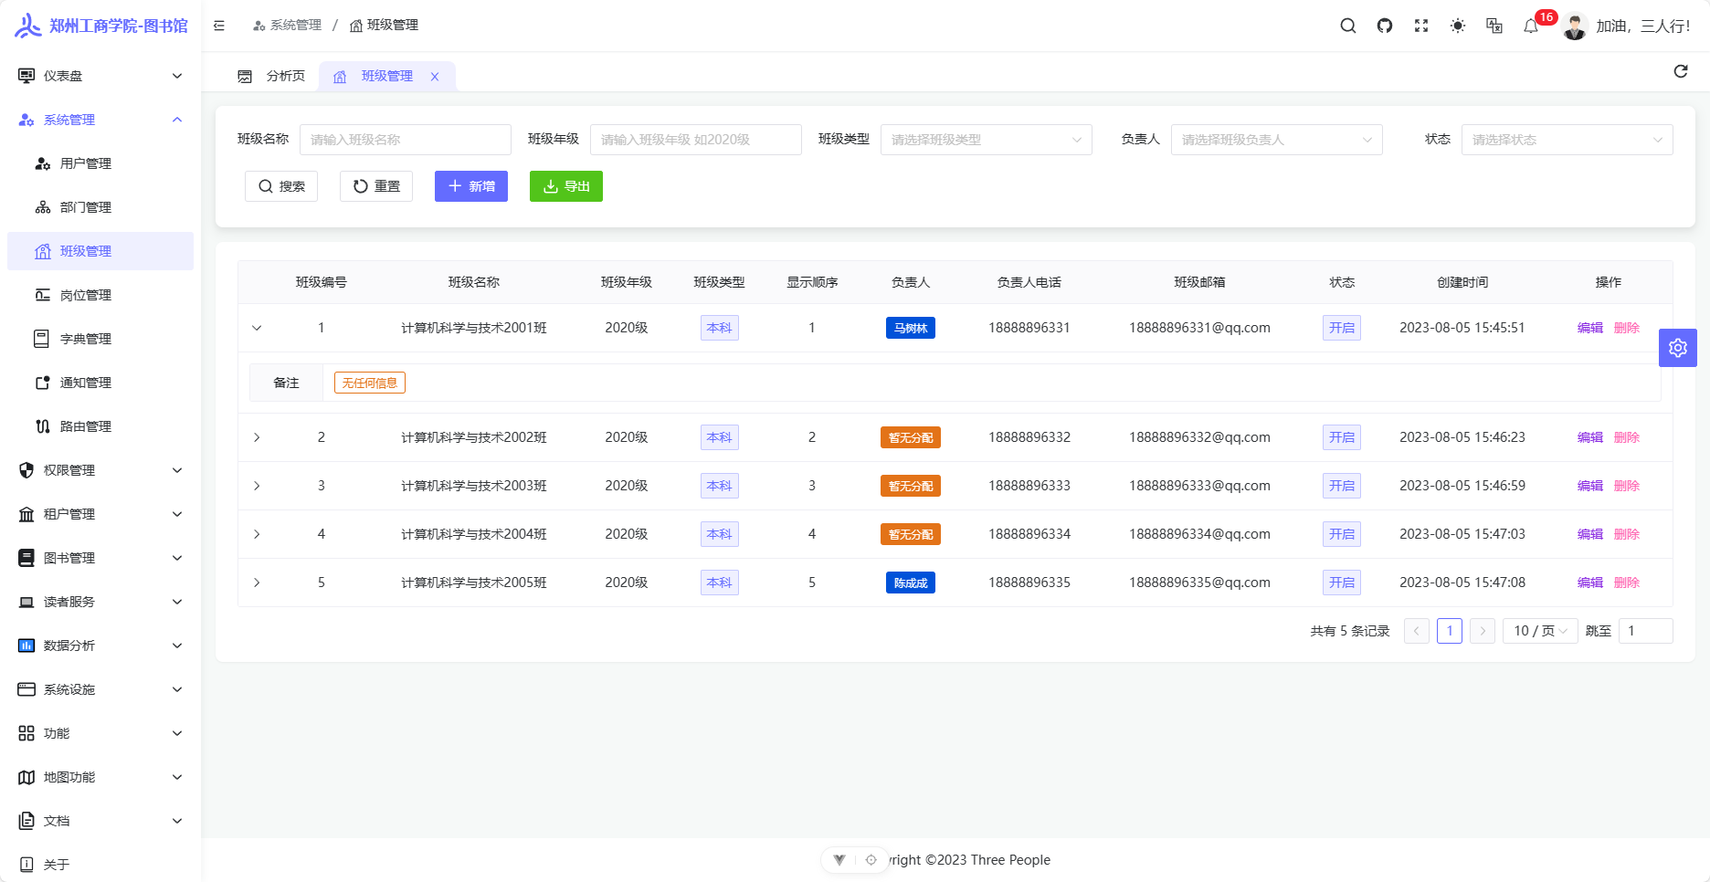The height and width of the screenshot is (882, 1710).
Task: Click the 马树林 owner tag
Action: click(x=911, y=328)
